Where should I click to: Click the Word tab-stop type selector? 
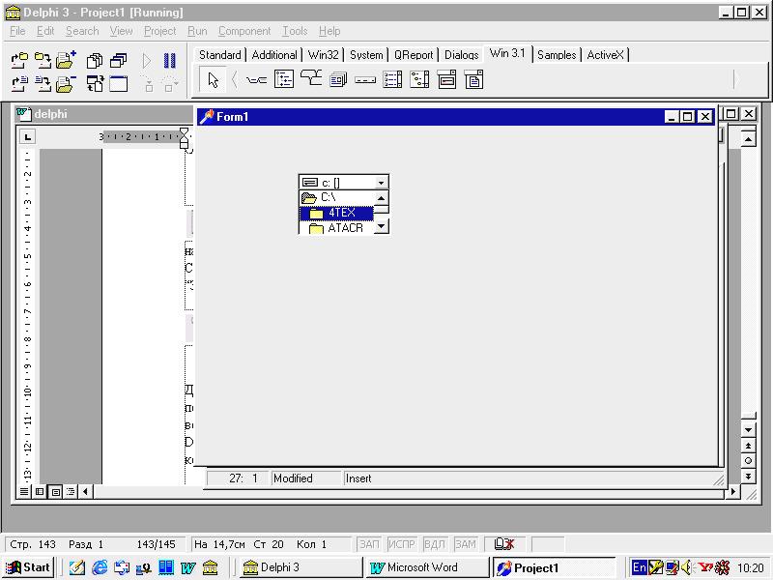tap(28, 136)
